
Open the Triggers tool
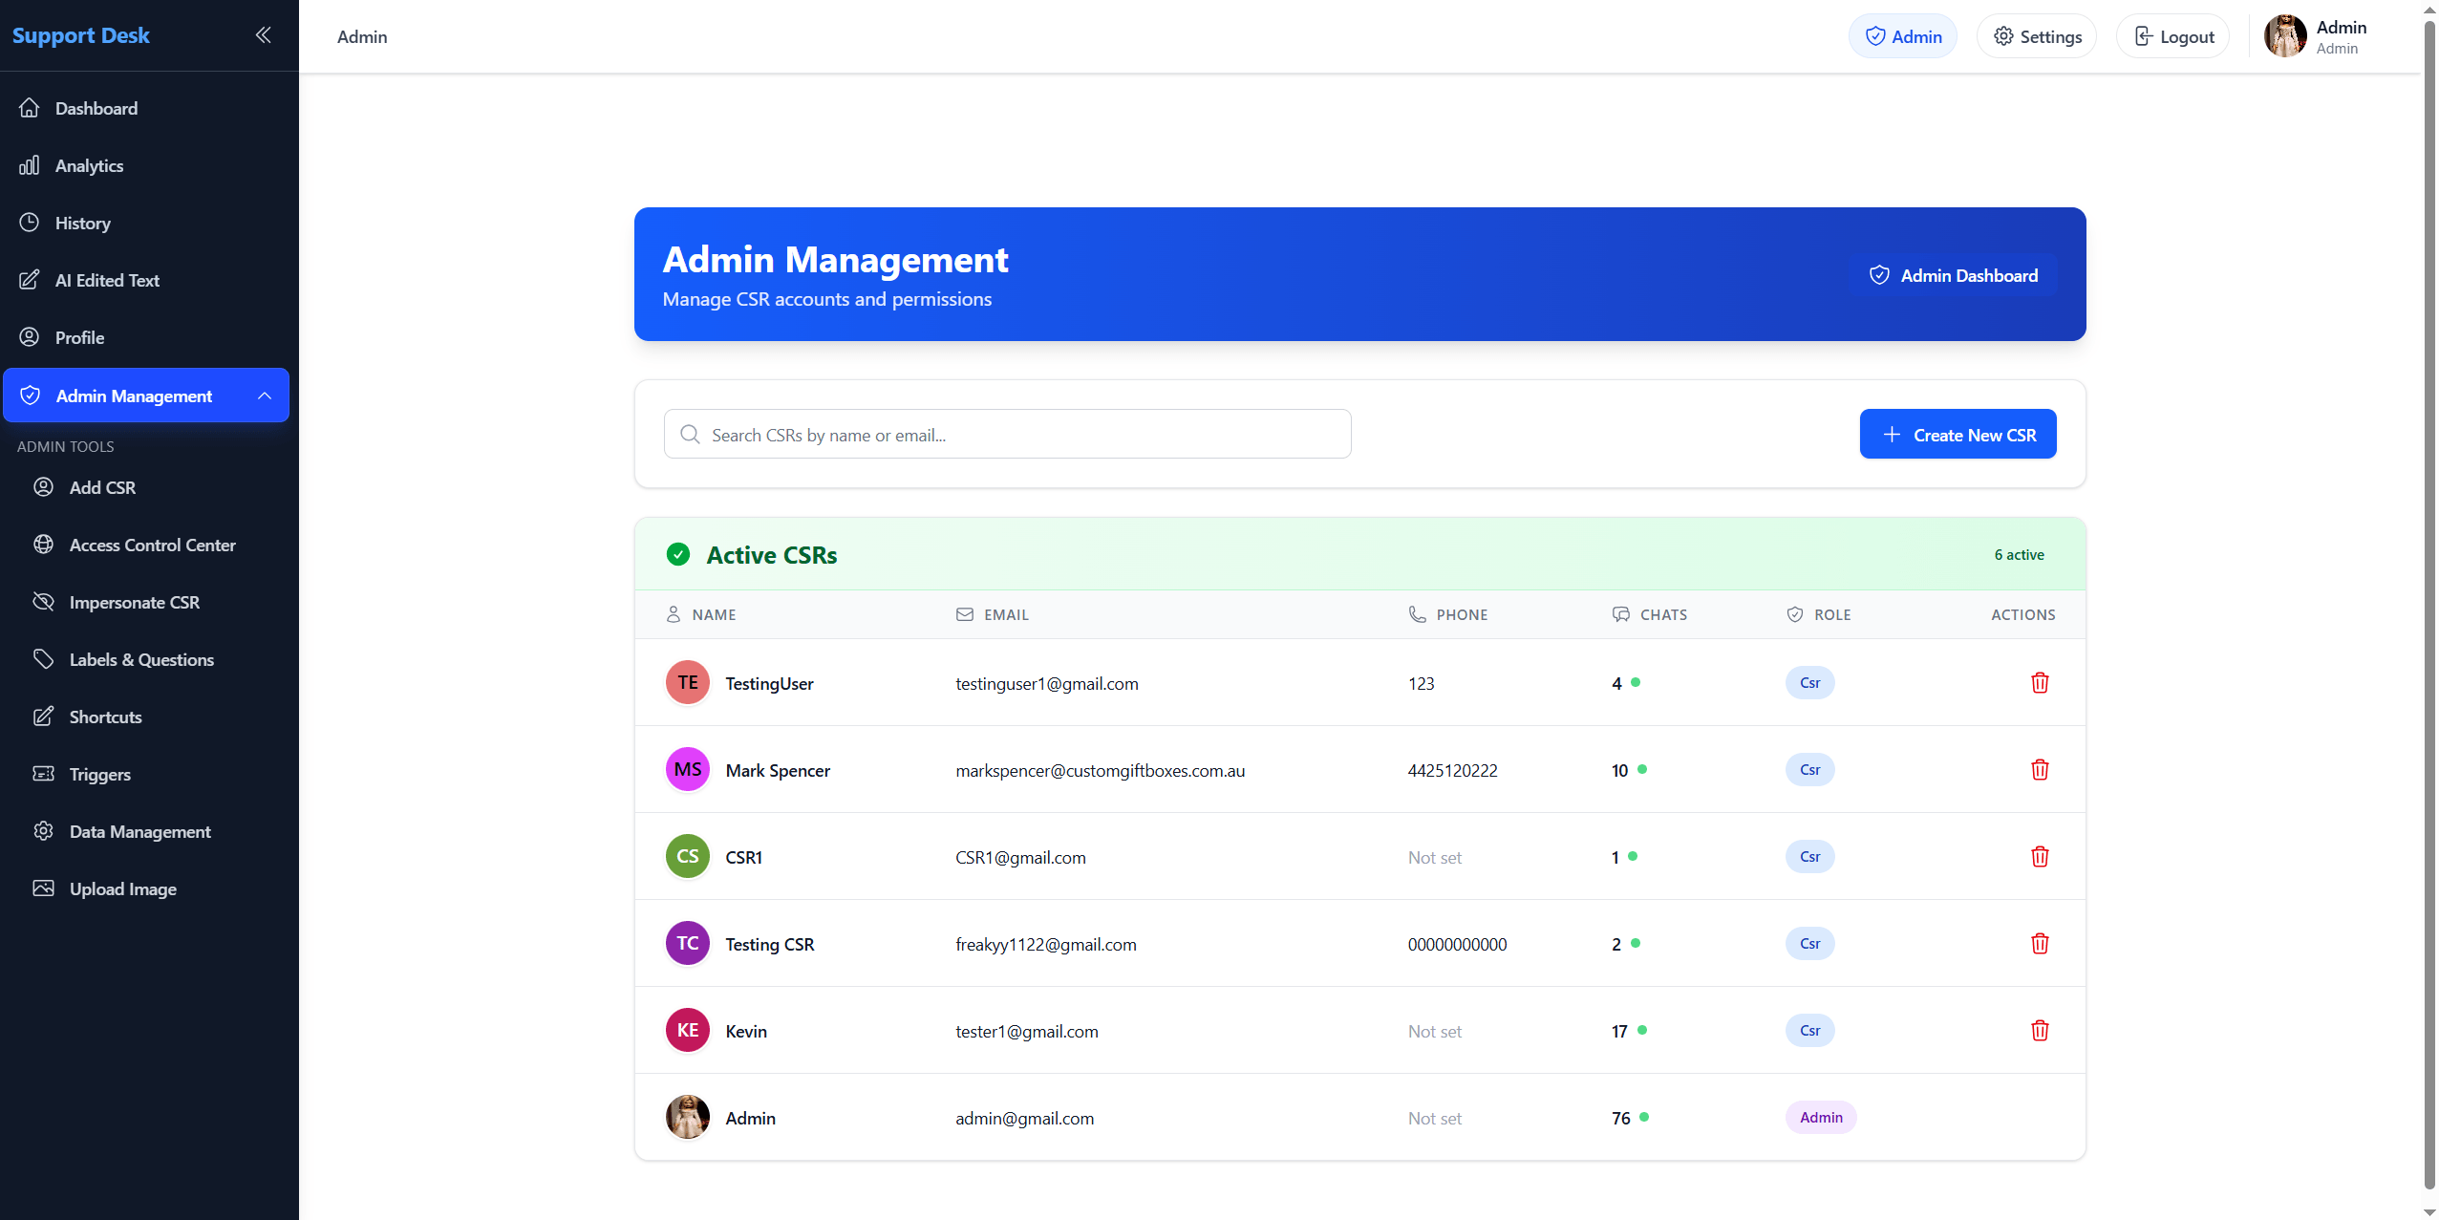(99, 774)
